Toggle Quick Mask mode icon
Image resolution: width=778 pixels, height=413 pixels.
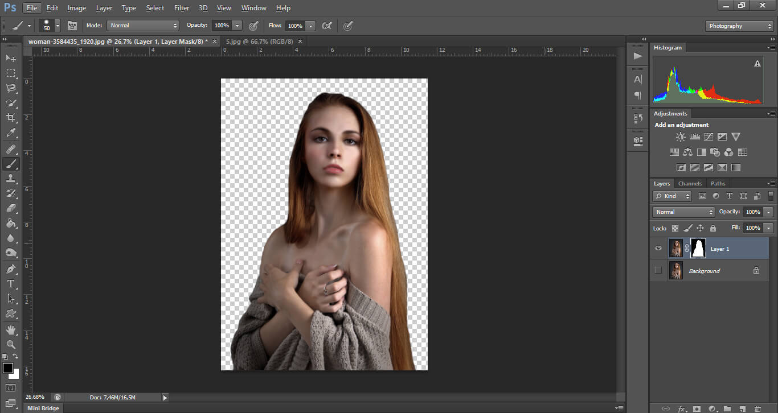point(11,387)
